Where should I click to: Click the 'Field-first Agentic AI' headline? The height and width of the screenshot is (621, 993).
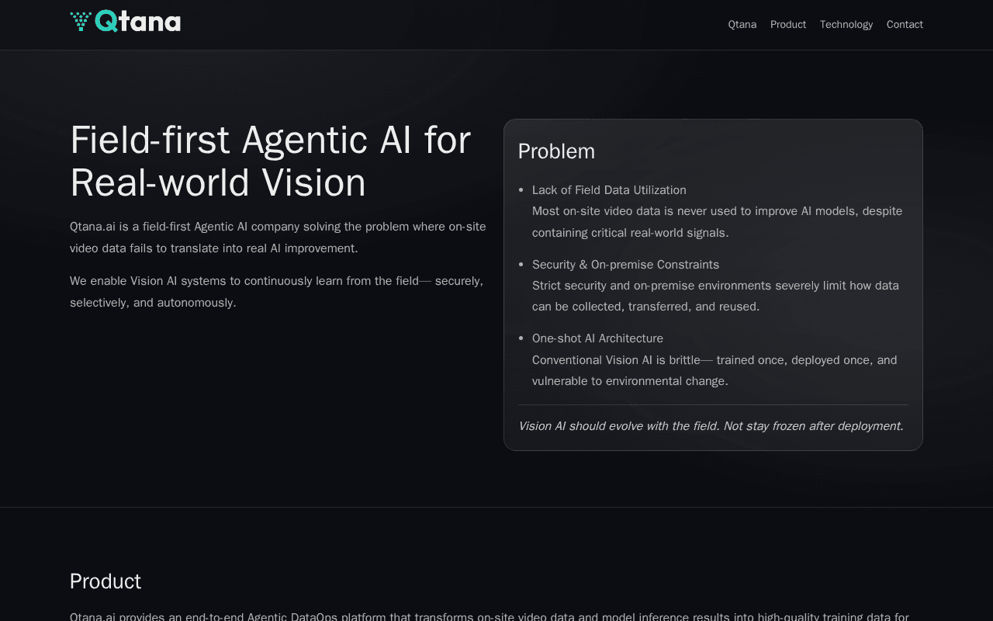point(271,161)
